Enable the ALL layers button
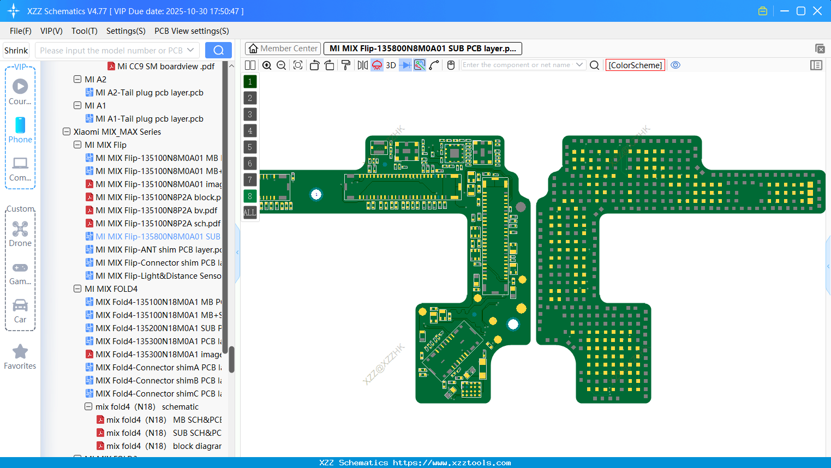831x468 pixels. coord(249,213)
